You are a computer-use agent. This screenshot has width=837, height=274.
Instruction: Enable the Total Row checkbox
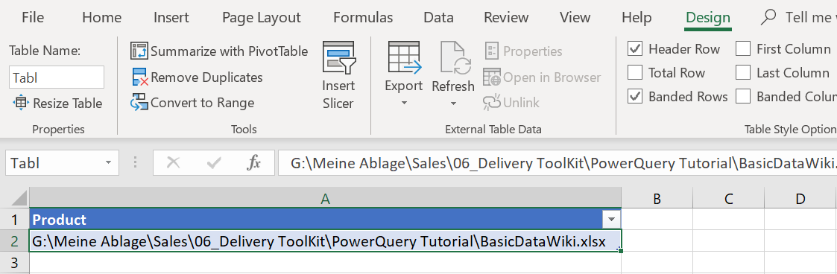(635, 72)
